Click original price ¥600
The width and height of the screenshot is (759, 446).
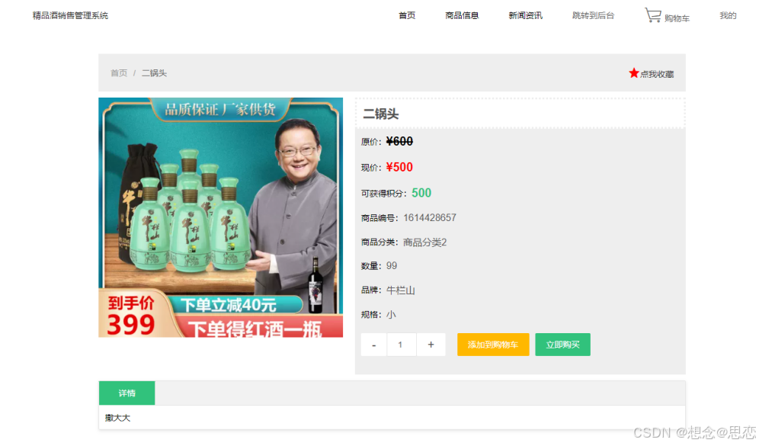399,141
